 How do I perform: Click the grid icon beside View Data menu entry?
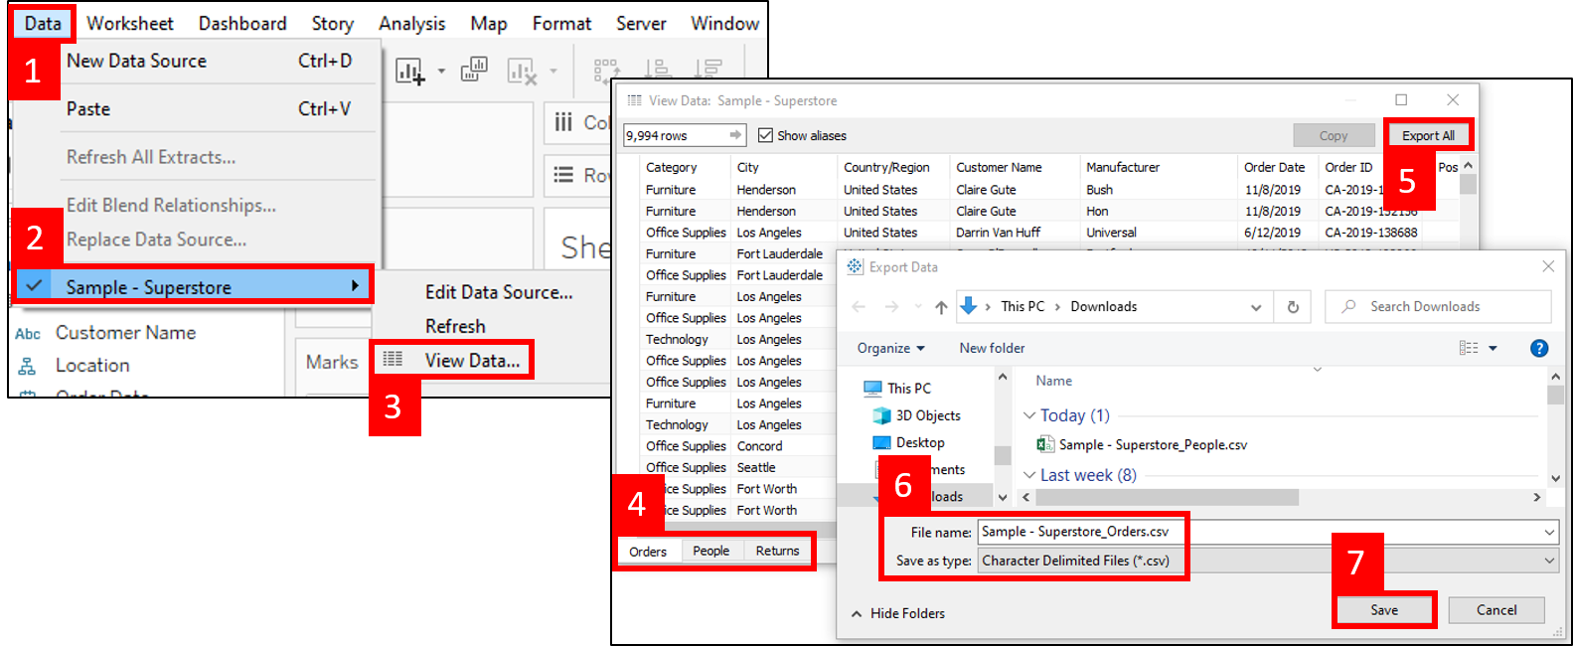tap(393, 359)
